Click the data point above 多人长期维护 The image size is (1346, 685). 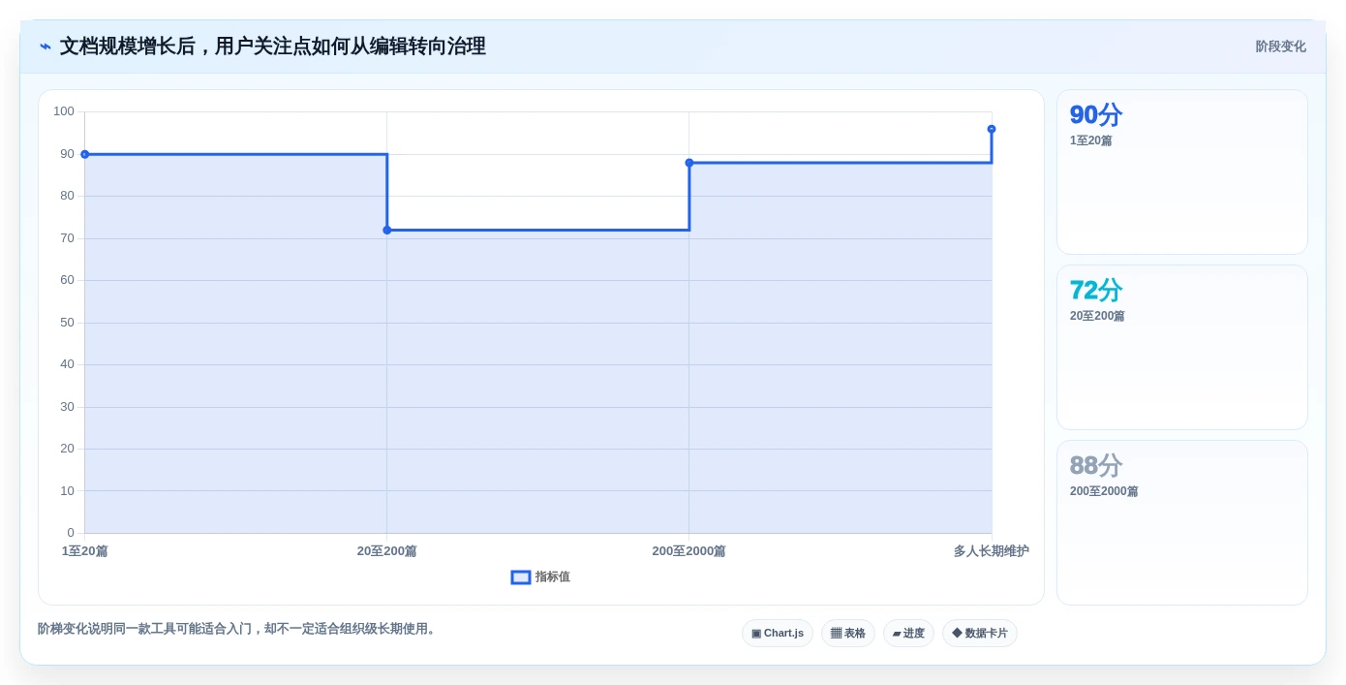coord(992,129)
